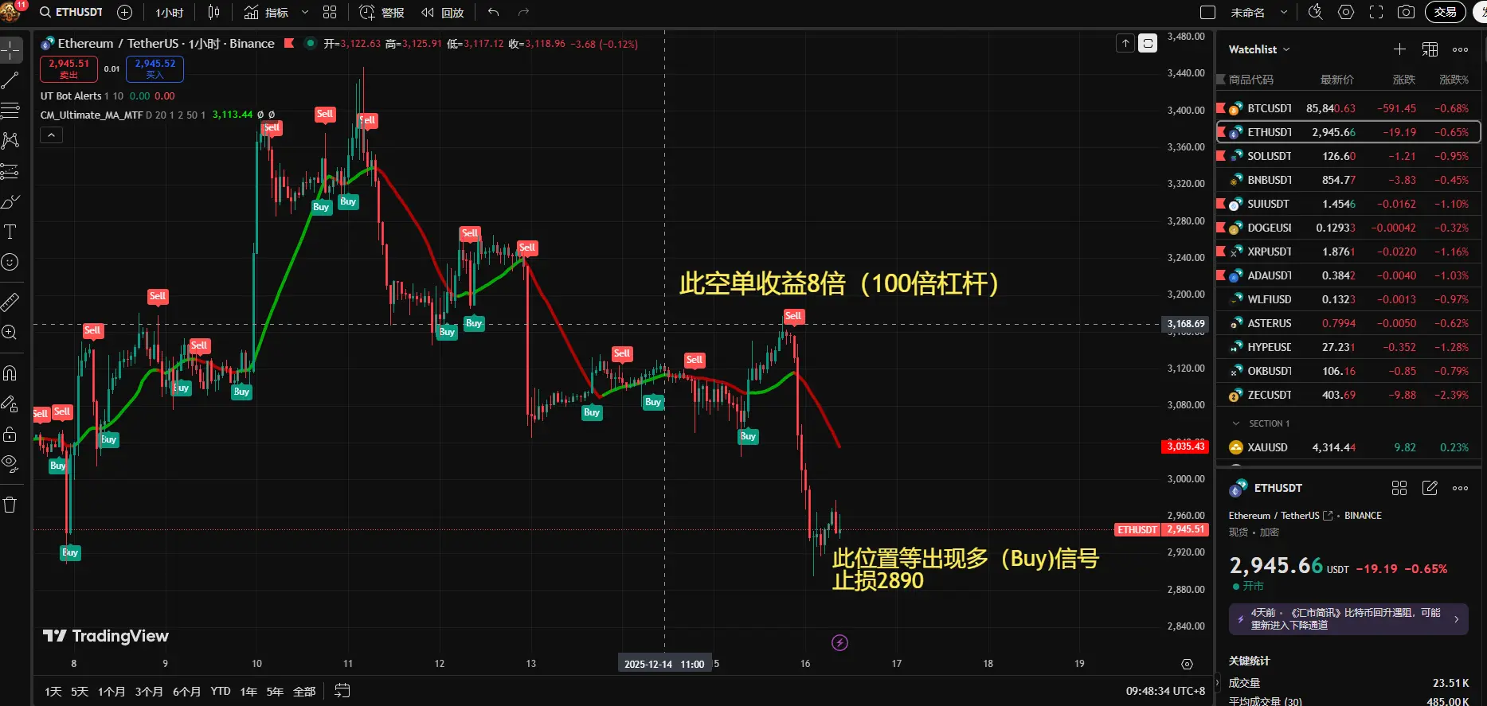
Task: Select the 5天 date range tab
Action: 80,691
